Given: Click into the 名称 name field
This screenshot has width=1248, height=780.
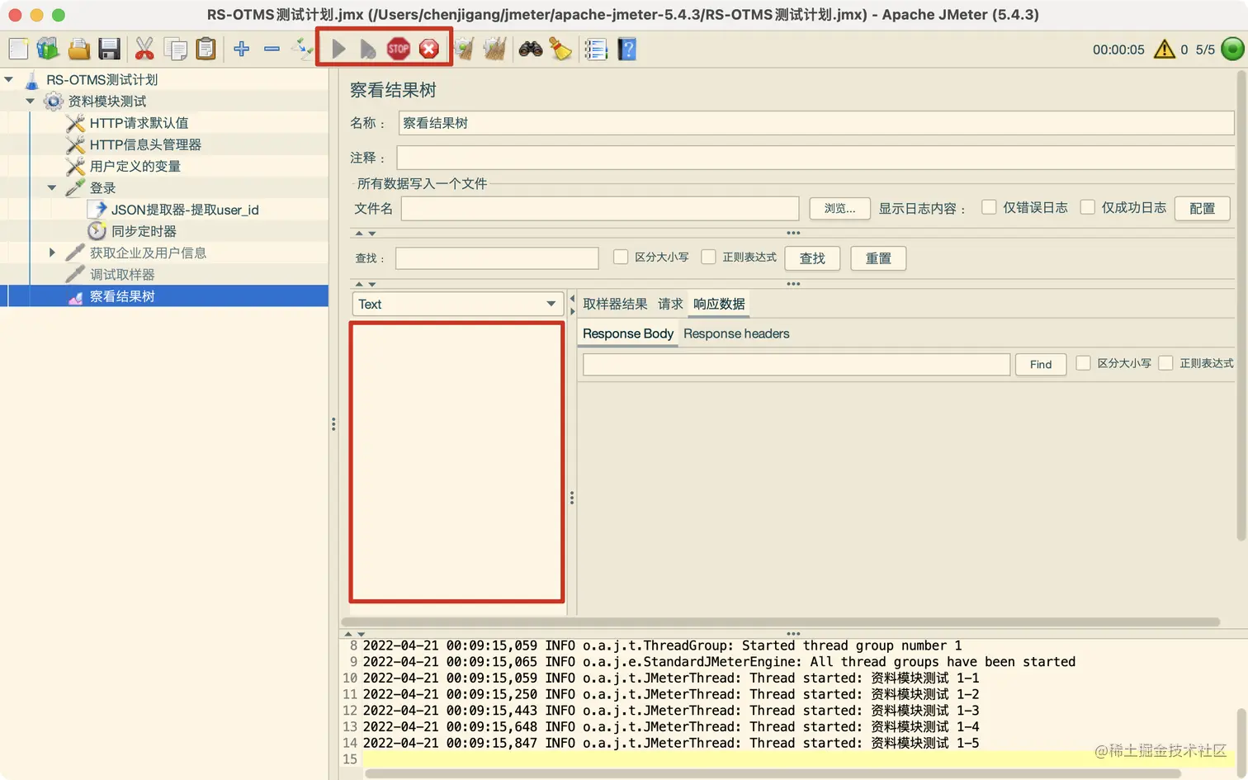Looking at the screenshot, I should pyautogui.click(x=816, y=123).
